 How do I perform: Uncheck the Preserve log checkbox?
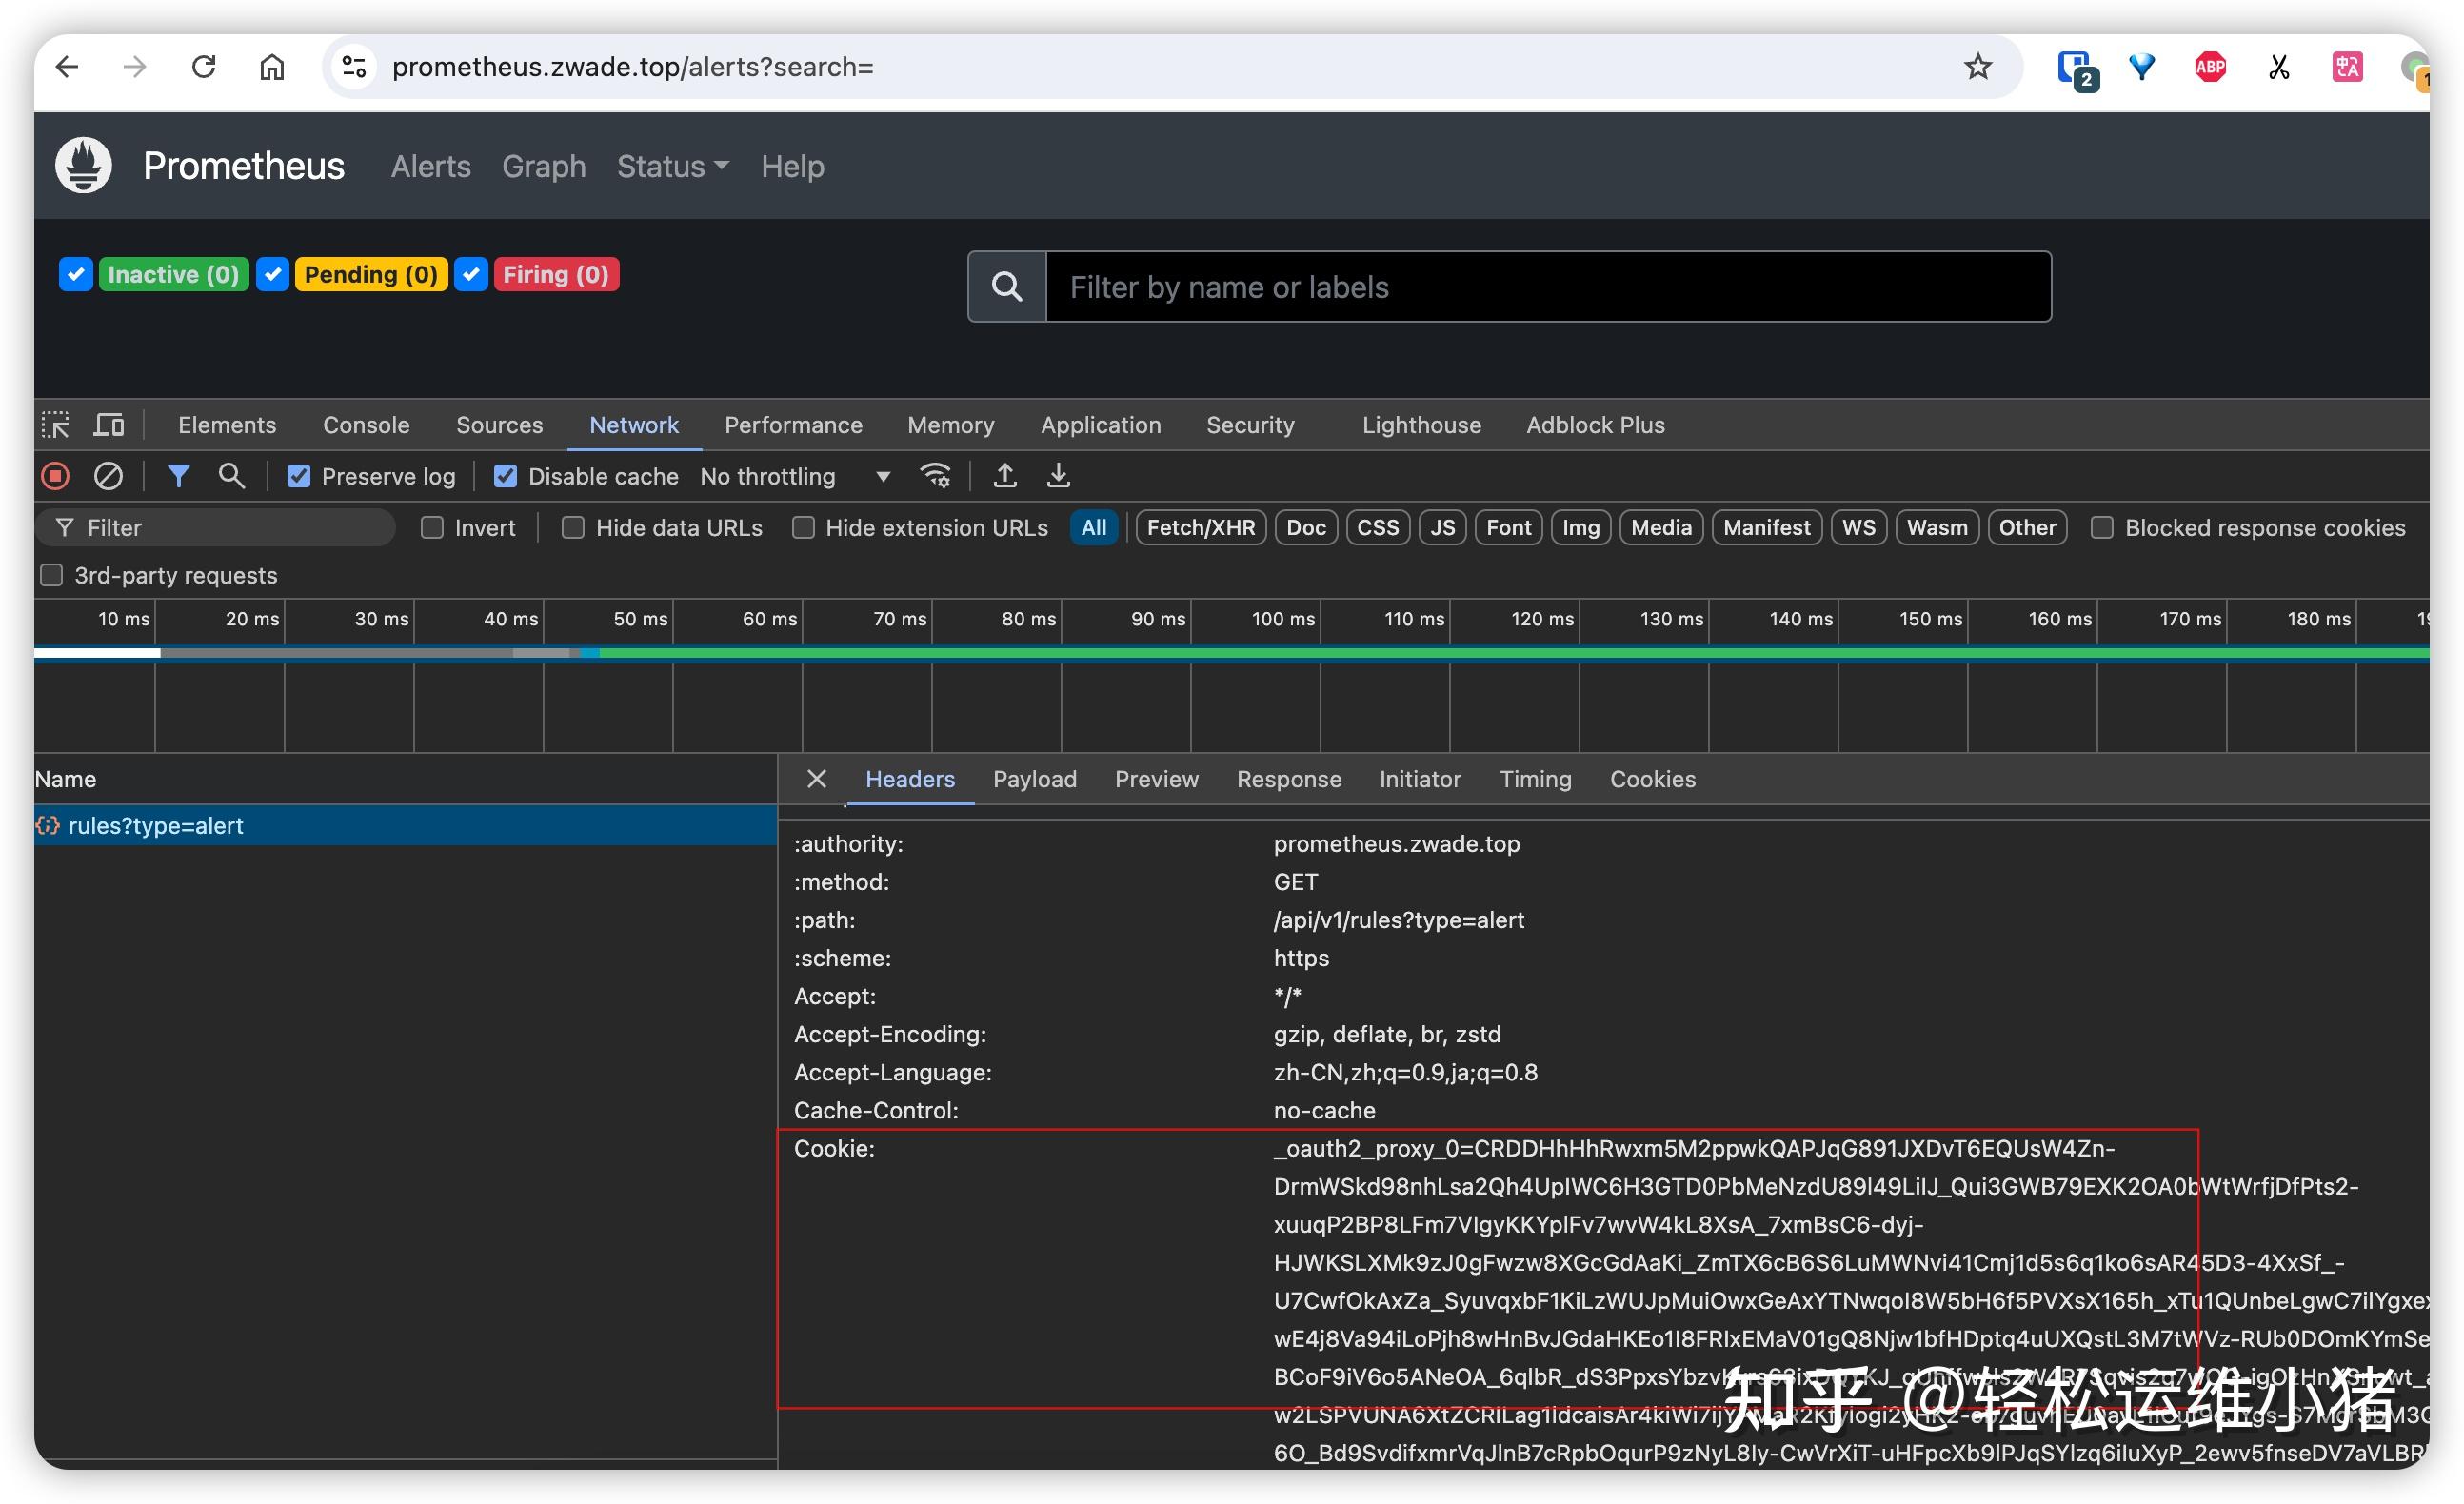click(x=298, y=476)
